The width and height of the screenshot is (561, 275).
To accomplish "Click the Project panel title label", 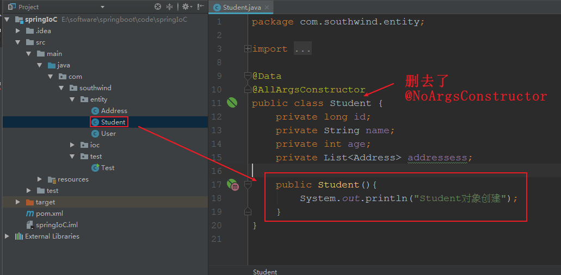I will pos(29,7).
